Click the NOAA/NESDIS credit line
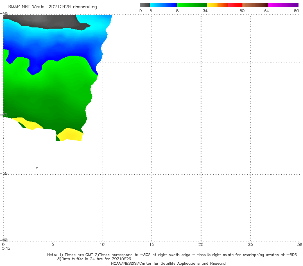The width and height of the screenshot is (303, 266). 169,264
